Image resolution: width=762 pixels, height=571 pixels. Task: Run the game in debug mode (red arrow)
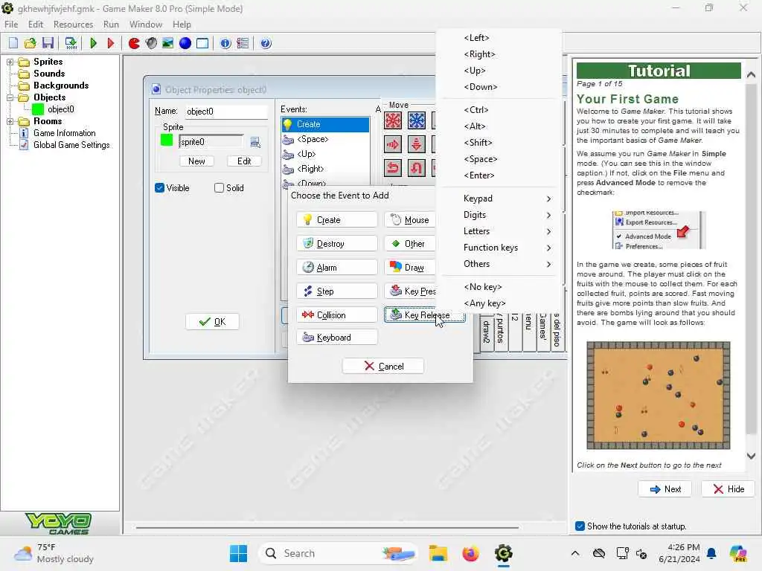(110, 43)
